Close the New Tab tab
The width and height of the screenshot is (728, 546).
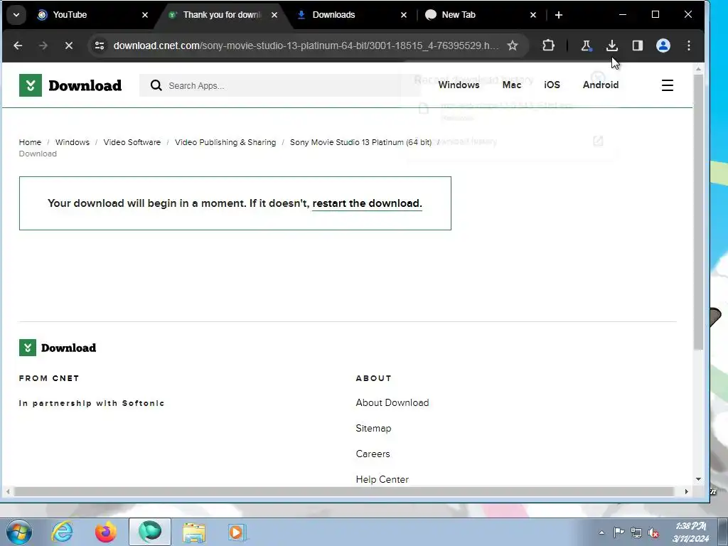point(533,15)
